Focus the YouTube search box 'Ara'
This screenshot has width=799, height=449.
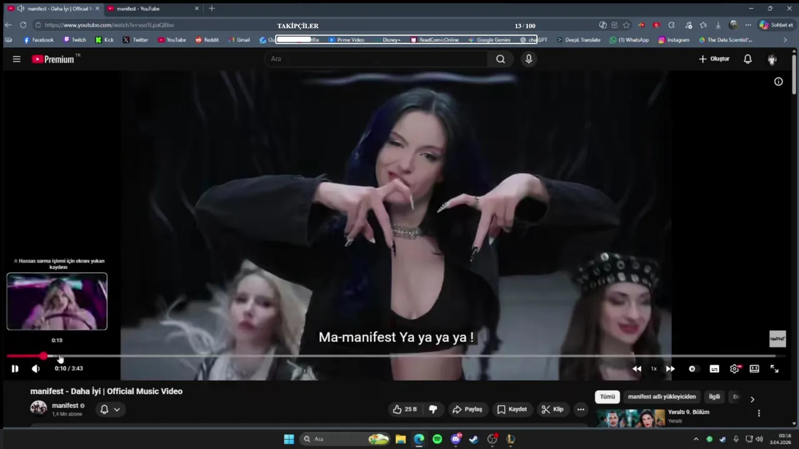click(376, 59)
